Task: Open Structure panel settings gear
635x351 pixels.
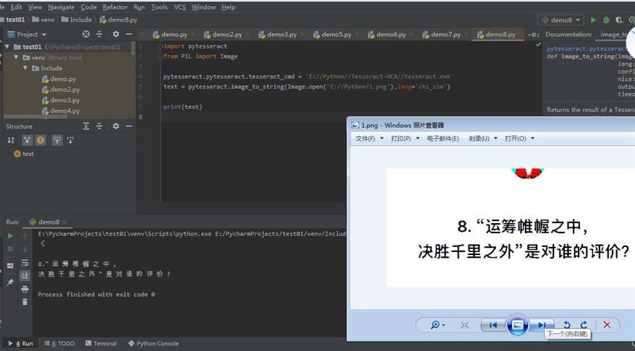Action: [x=116, y=126]
